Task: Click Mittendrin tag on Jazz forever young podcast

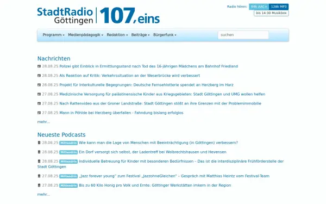Action: [68, 176]
